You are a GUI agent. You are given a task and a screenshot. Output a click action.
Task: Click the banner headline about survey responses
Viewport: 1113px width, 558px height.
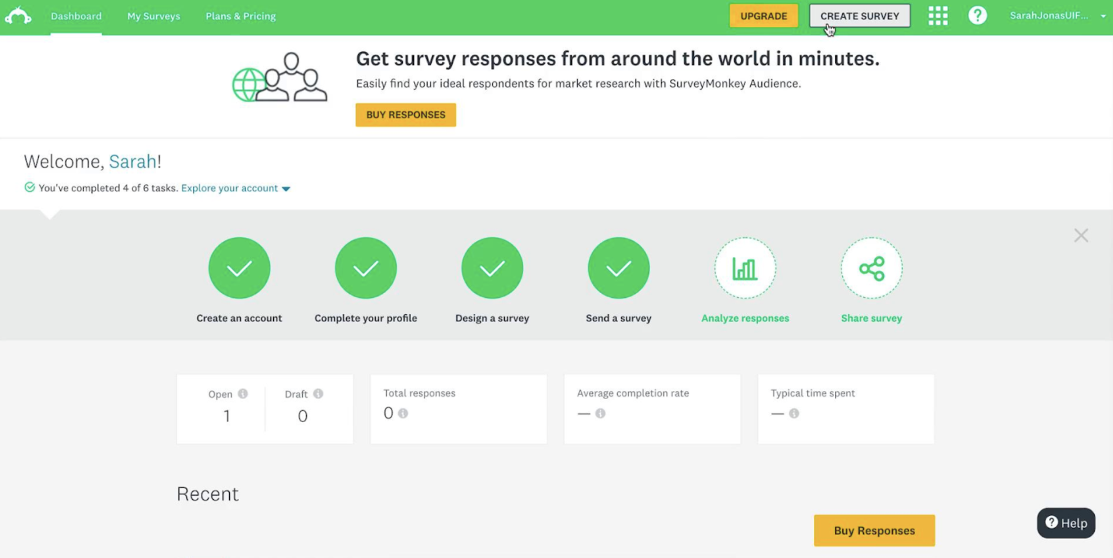coord(617,58)
